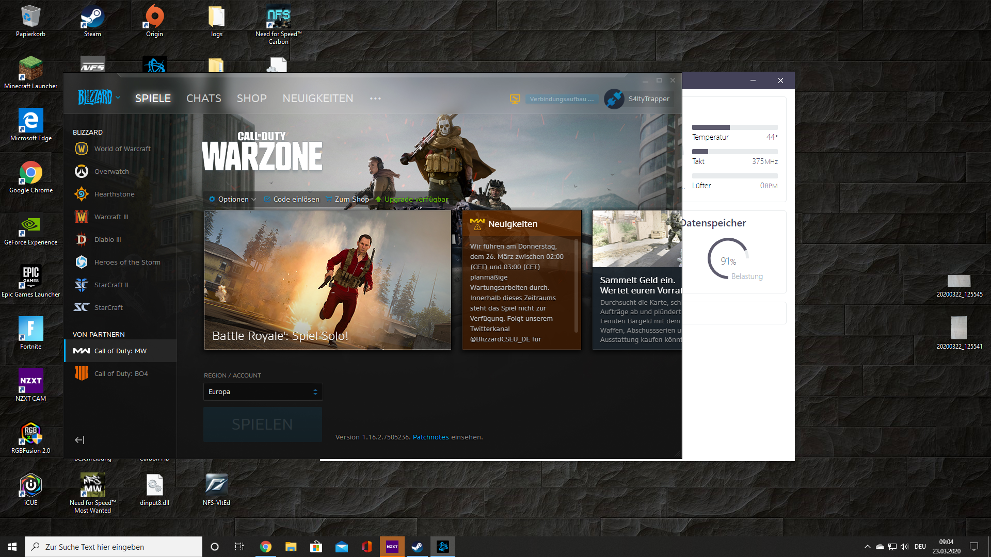991x557 pixels.
Task: Open StarCraft II game page
Action: [111, 285]
